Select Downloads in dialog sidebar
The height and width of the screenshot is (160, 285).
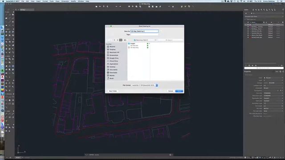pos(113,72)
